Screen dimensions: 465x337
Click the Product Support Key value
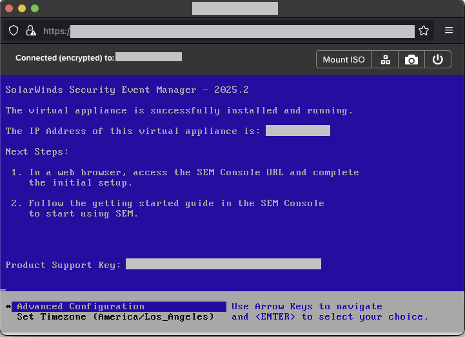[x=223, y=264]
